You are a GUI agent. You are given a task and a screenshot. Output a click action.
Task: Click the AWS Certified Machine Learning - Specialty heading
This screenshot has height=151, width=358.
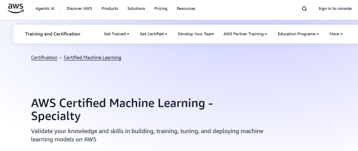point(122,110)
